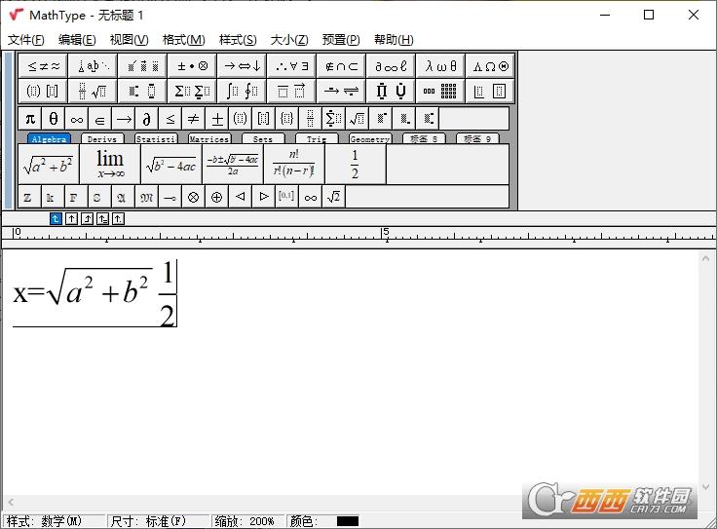Select the right-justified tab stop
This screenshot has width=717, height=529.
(x=87, y=219)
